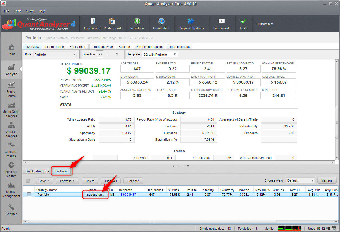Screen dimensions: 340x232
Task: Open the Tools menu
Action: click(x=18, y=11)
